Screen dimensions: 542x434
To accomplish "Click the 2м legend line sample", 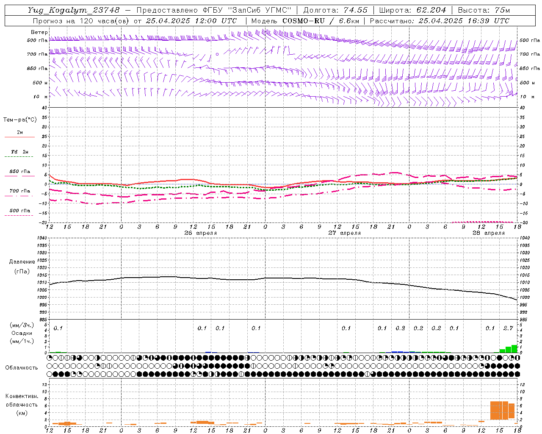I will (19, 137).
